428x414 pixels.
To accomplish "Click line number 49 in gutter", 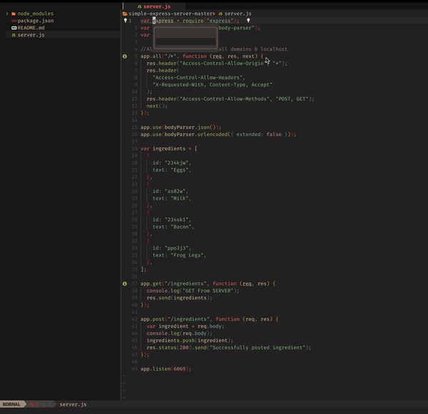I will [x=134, y=368].
